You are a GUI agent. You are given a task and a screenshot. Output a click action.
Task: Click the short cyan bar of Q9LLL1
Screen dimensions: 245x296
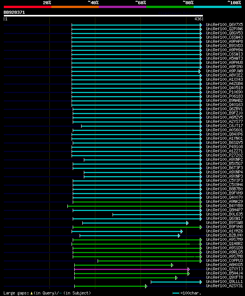point(176,282)
